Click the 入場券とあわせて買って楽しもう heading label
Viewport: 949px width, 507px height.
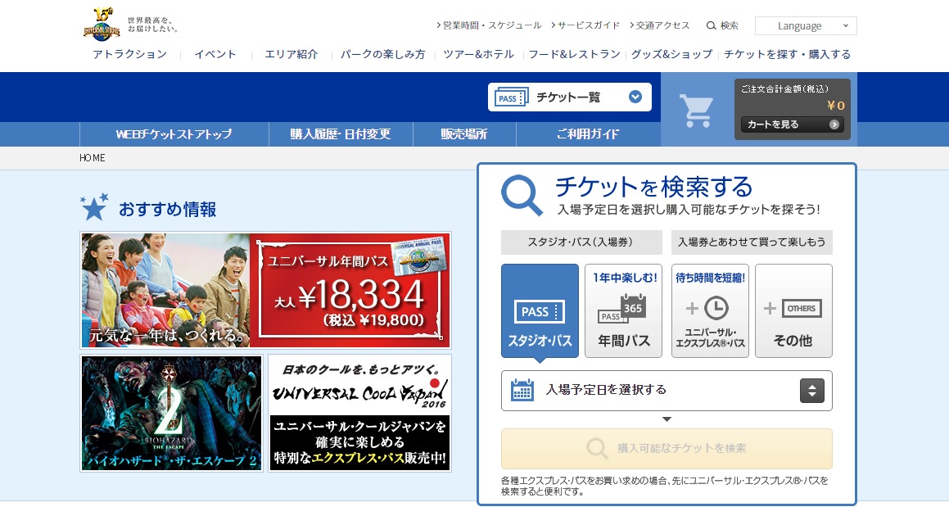click(752, 242)
